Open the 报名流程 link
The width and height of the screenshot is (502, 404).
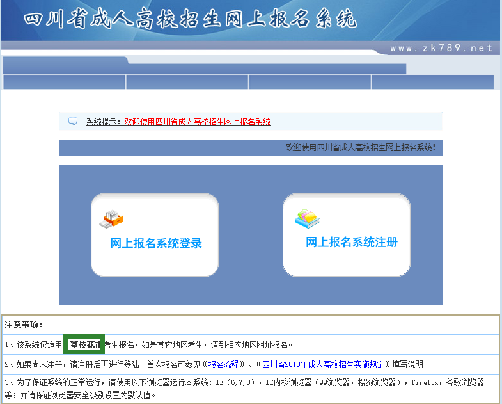(x=223, y=364)
